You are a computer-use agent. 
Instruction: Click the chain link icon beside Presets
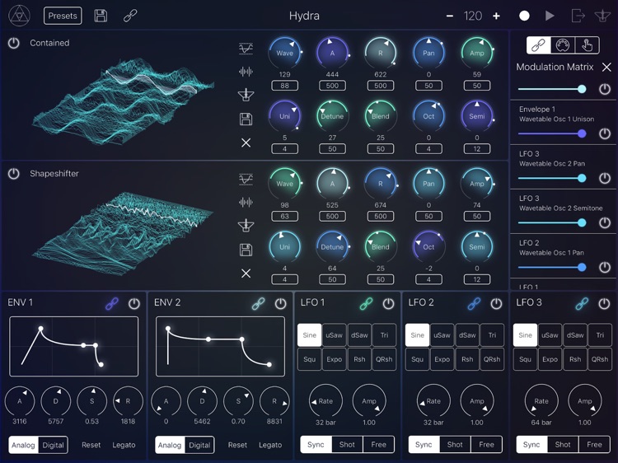[x=130, y=16]
